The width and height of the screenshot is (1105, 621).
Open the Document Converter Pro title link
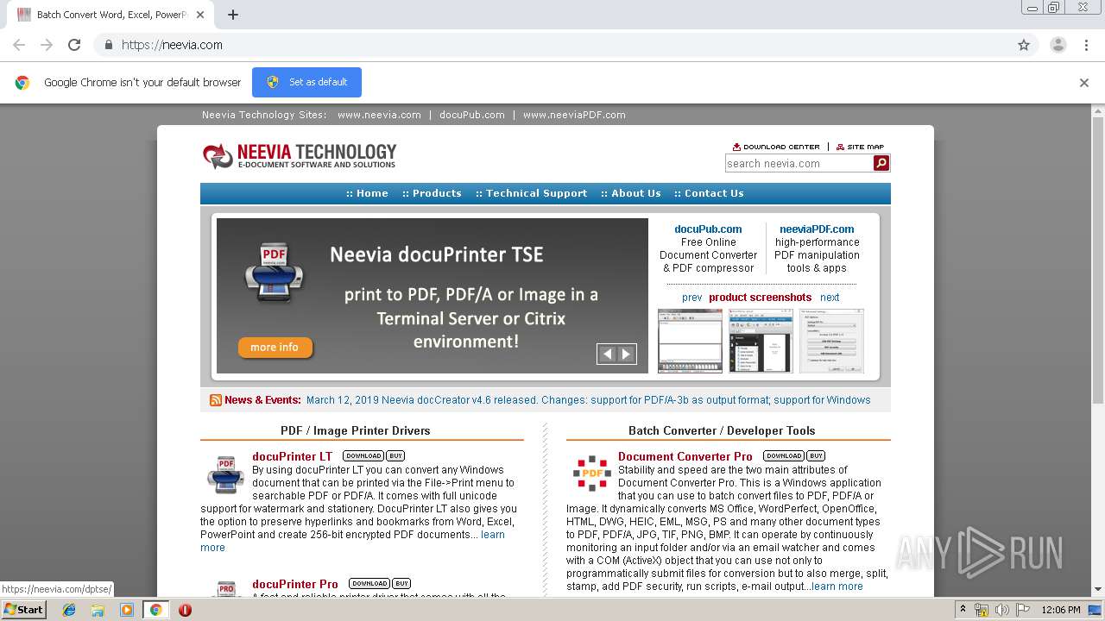coord(685,456)
